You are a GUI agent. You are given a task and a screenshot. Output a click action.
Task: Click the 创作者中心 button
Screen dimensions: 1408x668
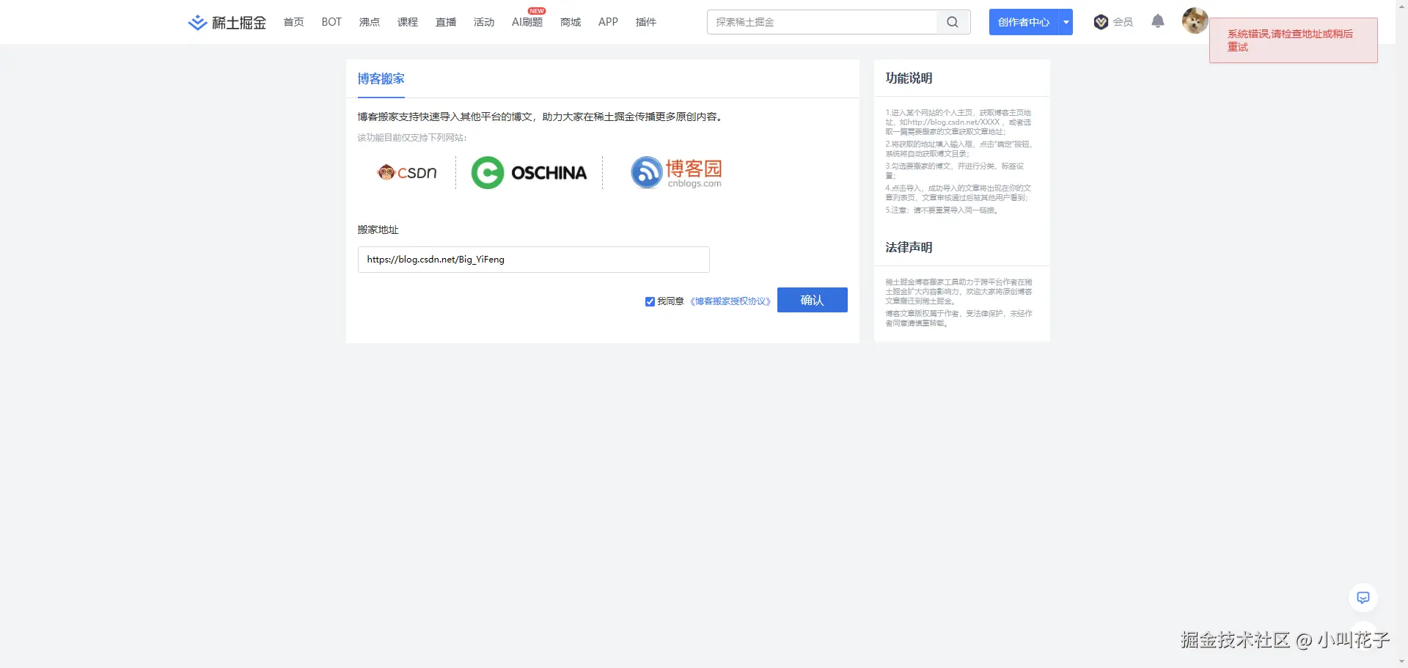click(1022, 22)
